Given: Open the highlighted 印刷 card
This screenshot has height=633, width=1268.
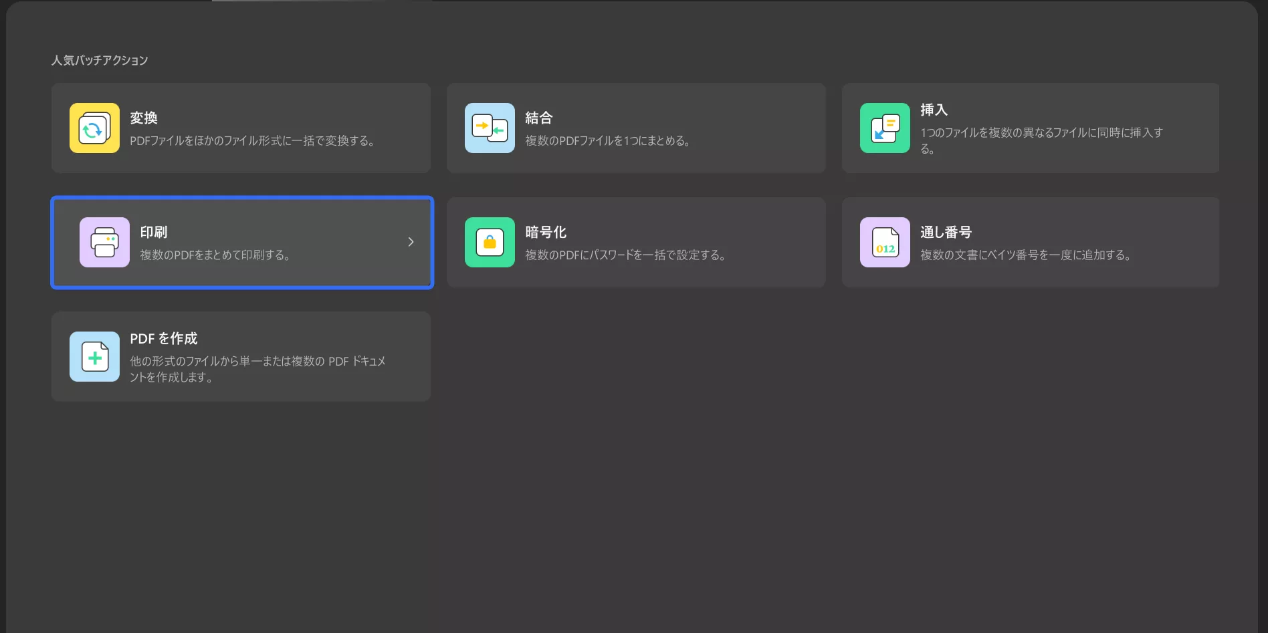Looking at the screenshot, I should [x=241, y=242].
